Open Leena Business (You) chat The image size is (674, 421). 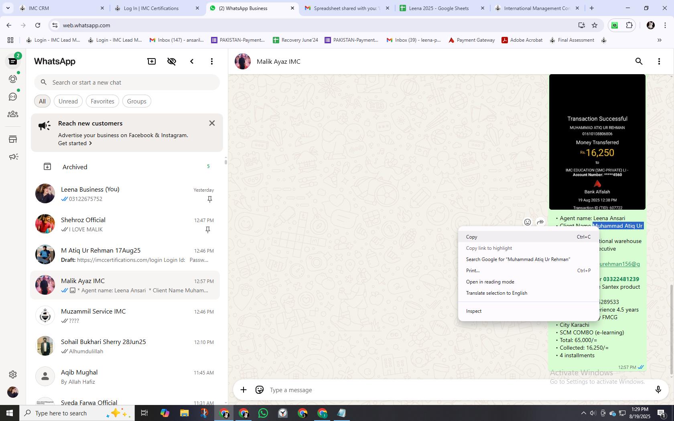(125, 194)
